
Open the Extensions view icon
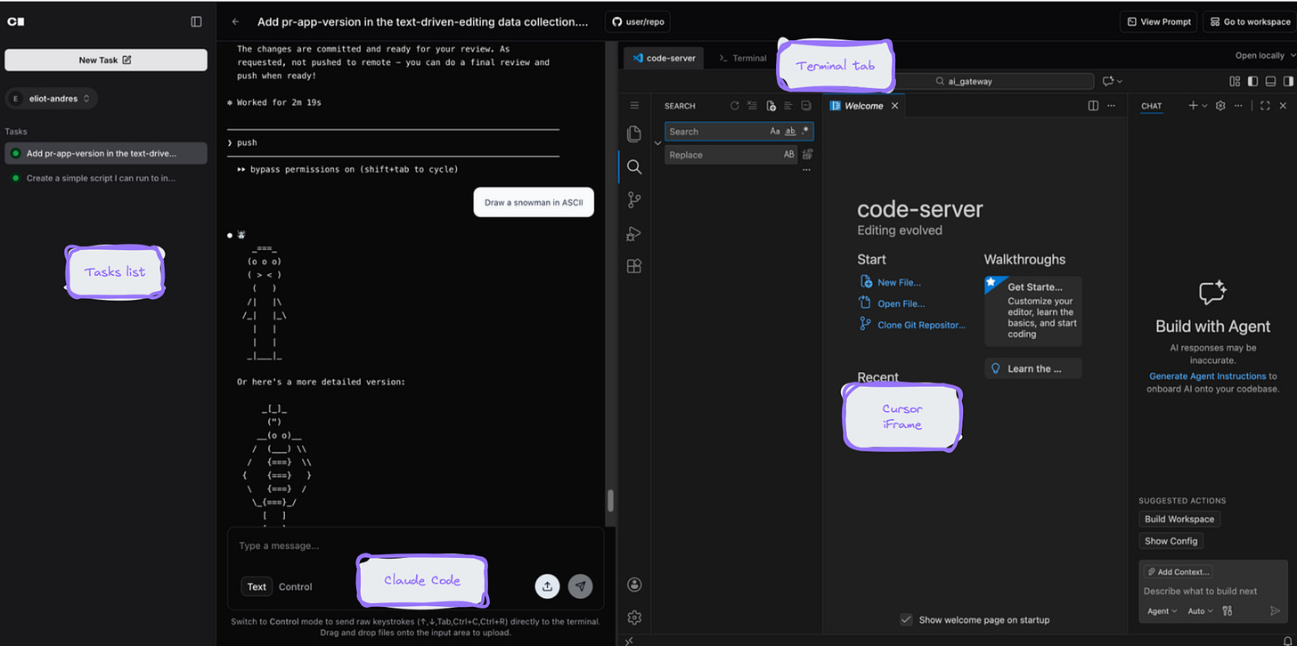click(634, 266)
